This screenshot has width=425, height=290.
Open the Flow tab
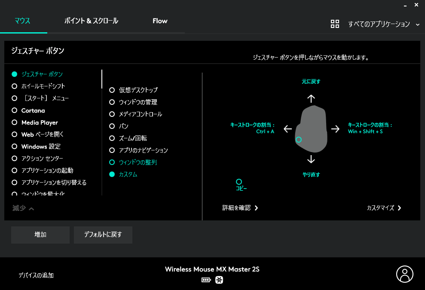coord(160,21)
